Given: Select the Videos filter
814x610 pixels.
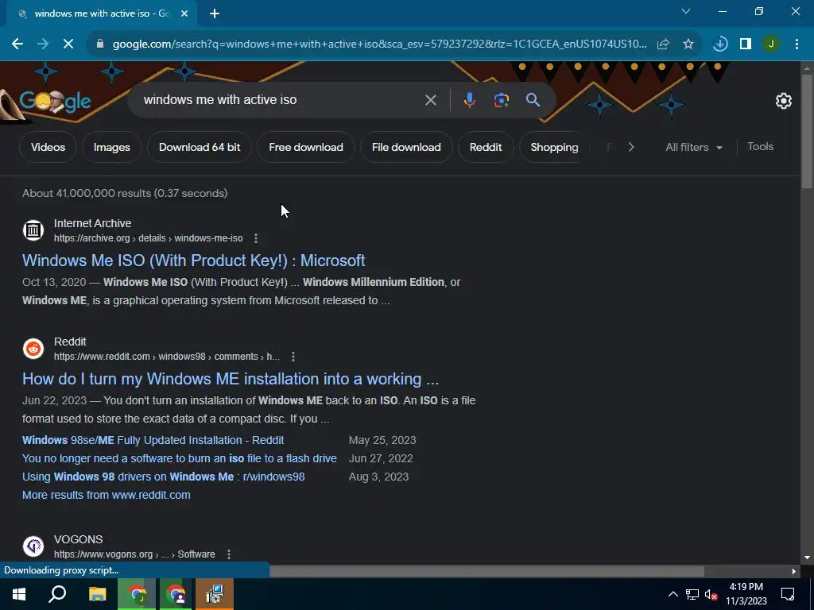Looking at the screenshot, I should (48, 147).
